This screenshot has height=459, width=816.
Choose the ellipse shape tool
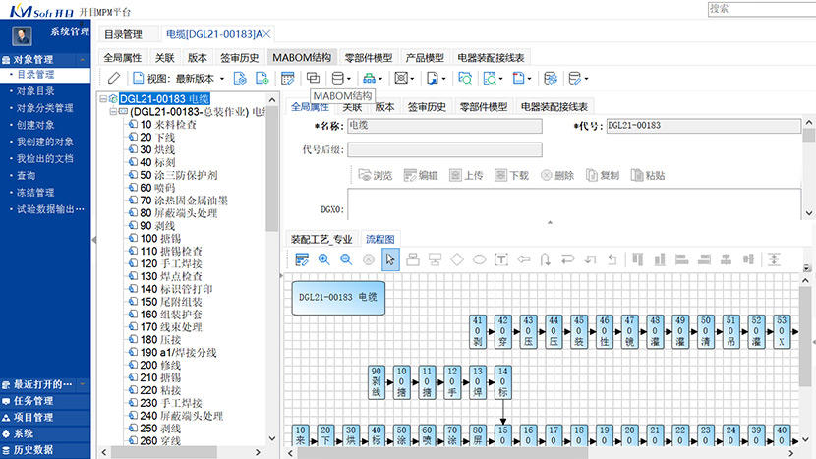click(x=479, y=259)
